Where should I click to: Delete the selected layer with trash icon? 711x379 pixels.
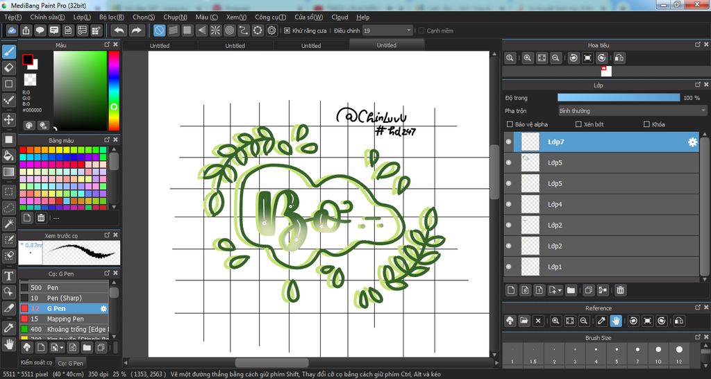(x=620, y=290)
